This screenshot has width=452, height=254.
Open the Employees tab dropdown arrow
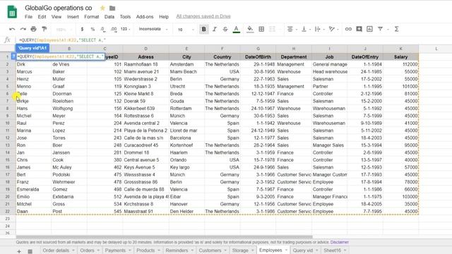point(286,250)
